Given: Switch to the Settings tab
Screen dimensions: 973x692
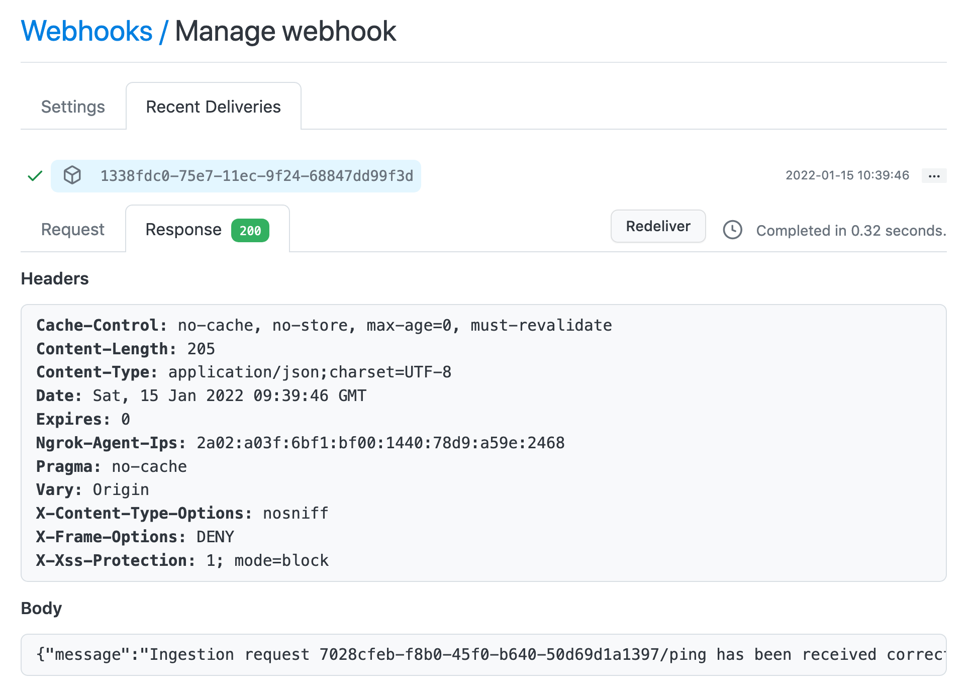Looking at the screenshot, I should [73, 107].
